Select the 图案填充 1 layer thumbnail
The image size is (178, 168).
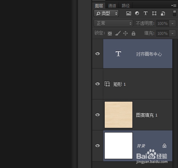119,115
